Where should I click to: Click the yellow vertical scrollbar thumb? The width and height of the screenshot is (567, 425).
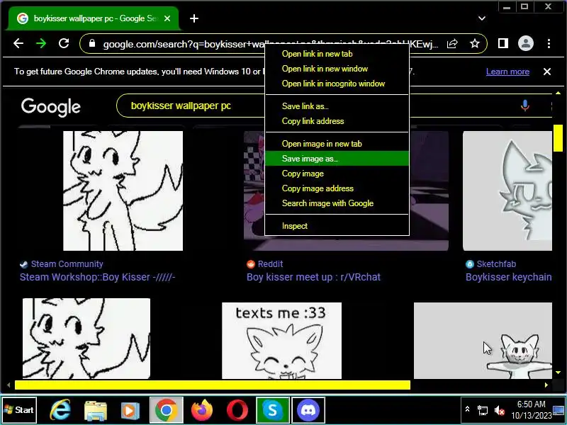(558, 138)
